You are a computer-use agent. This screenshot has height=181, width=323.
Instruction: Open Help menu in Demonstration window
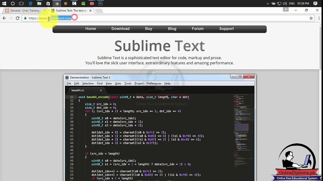point(167,83)
